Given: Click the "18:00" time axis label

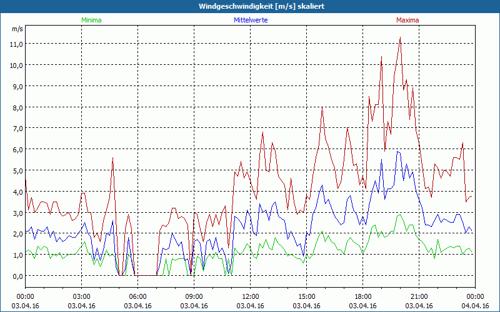Looking at the screenshot, I should click(x=363, y=297).
